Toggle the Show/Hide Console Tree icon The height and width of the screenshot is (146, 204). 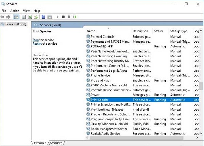click(x=16, y=17)
